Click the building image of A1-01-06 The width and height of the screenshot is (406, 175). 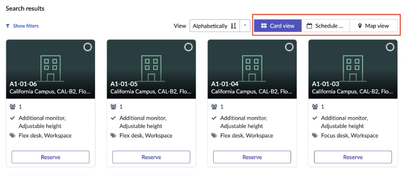coord(50,68)
